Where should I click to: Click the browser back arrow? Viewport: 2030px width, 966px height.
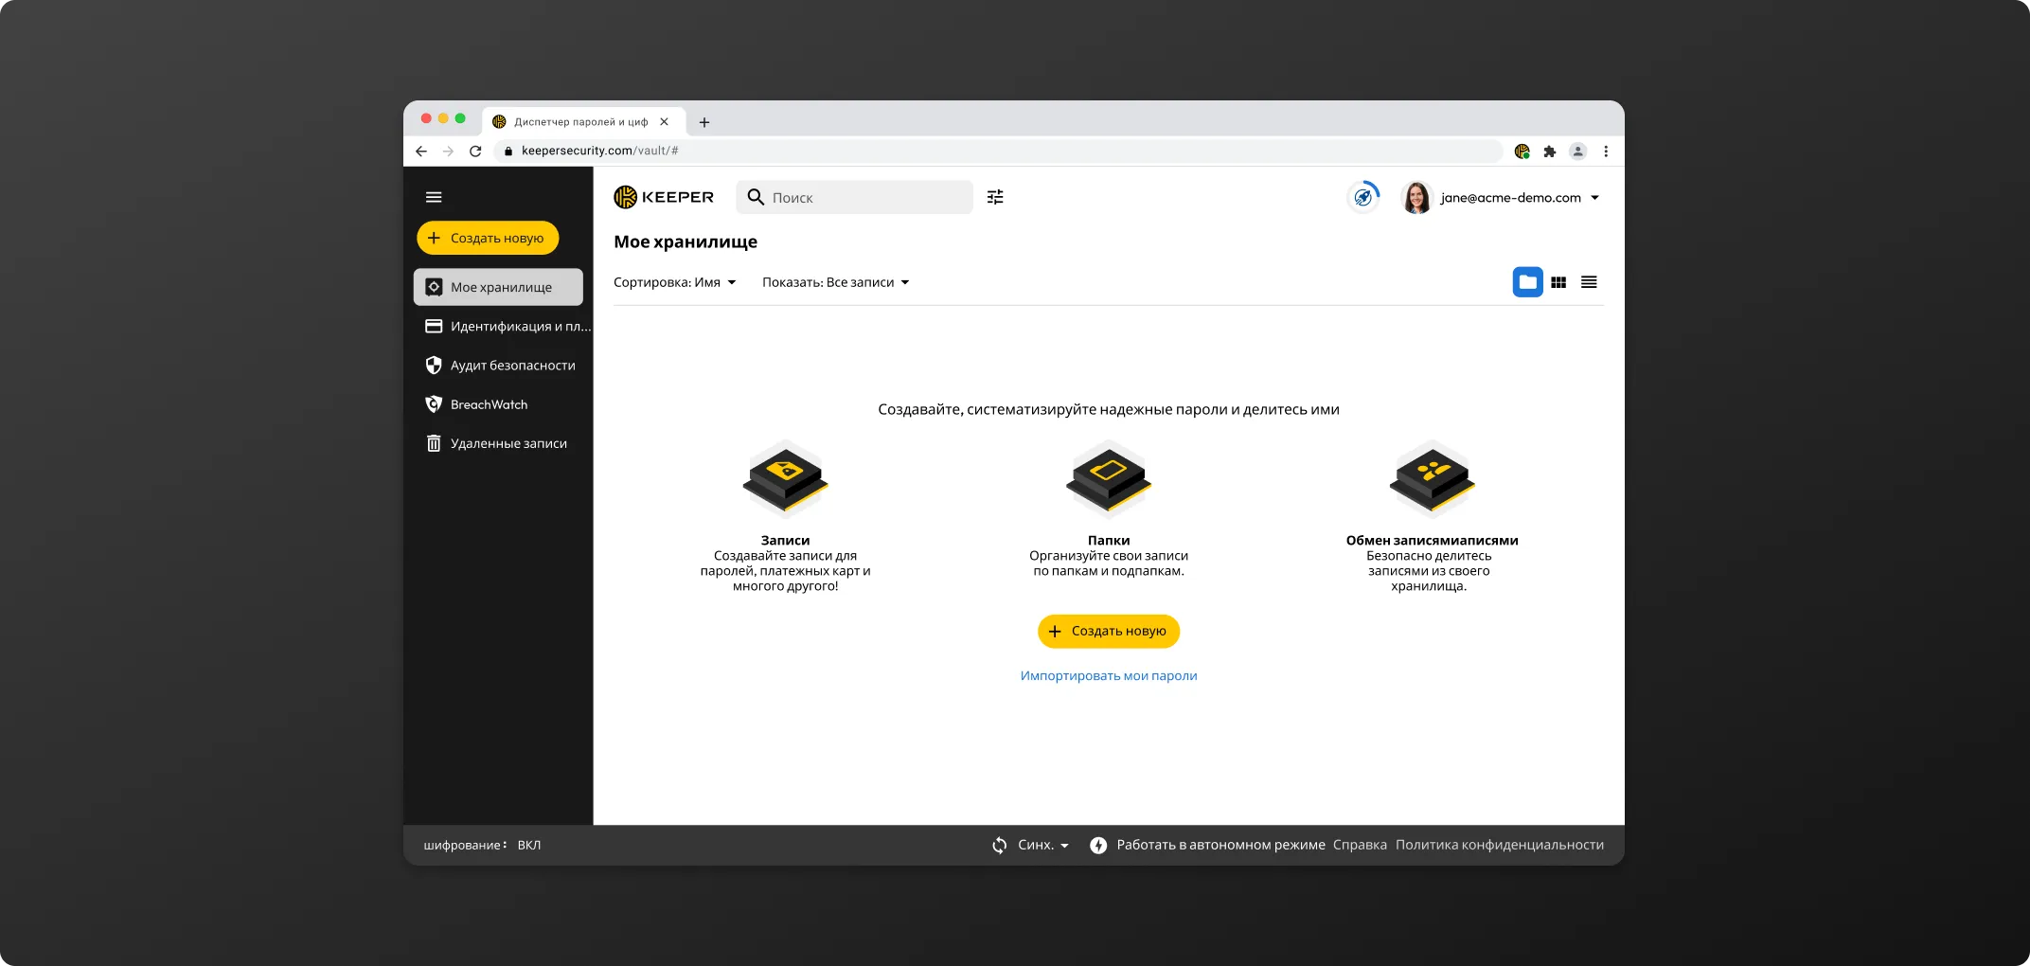(x=421, y=151)
